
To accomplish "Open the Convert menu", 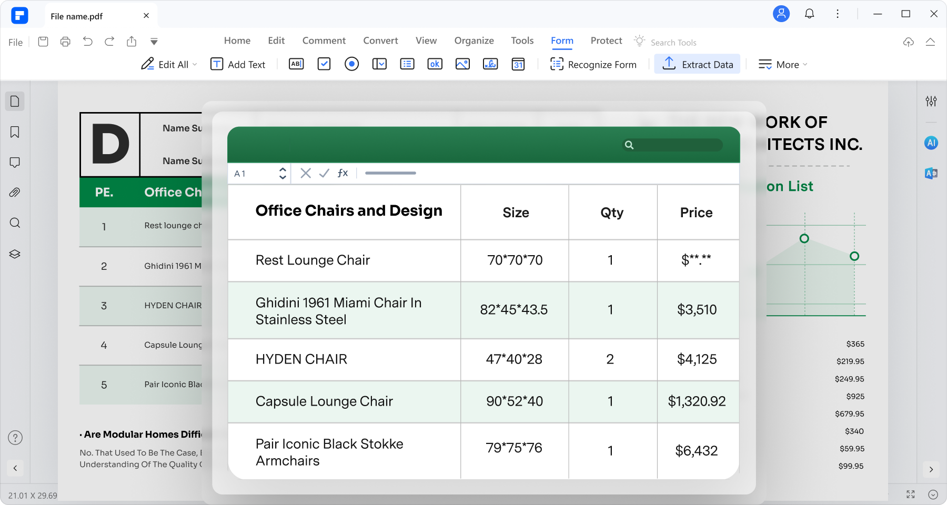I will pos(380,41).
